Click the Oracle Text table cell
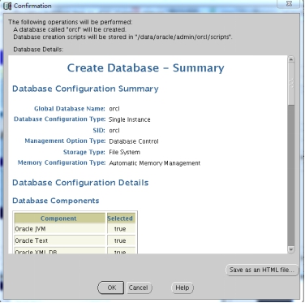 pos(60,240)
